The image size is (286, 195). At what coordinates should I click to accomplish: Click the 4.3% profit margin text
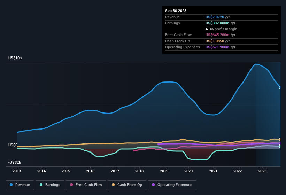(222, 29)
